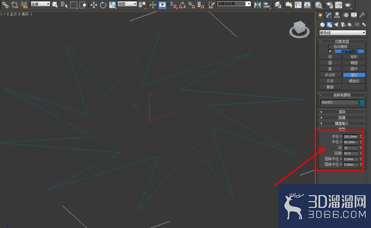Open Edit Named Selection Sets icon
This screenshot has width=371, height=228.
click(211, 5)
